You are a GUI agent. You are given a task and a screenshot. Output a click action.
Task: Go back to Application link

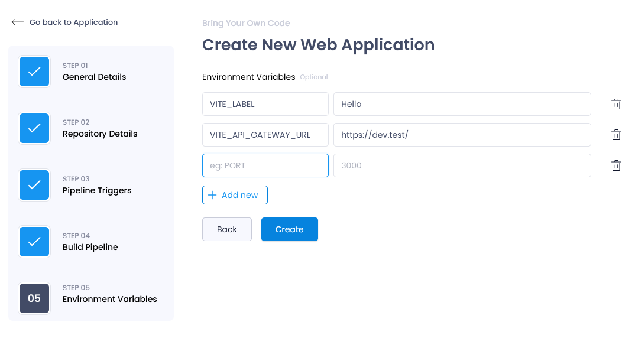pos(74,22)
